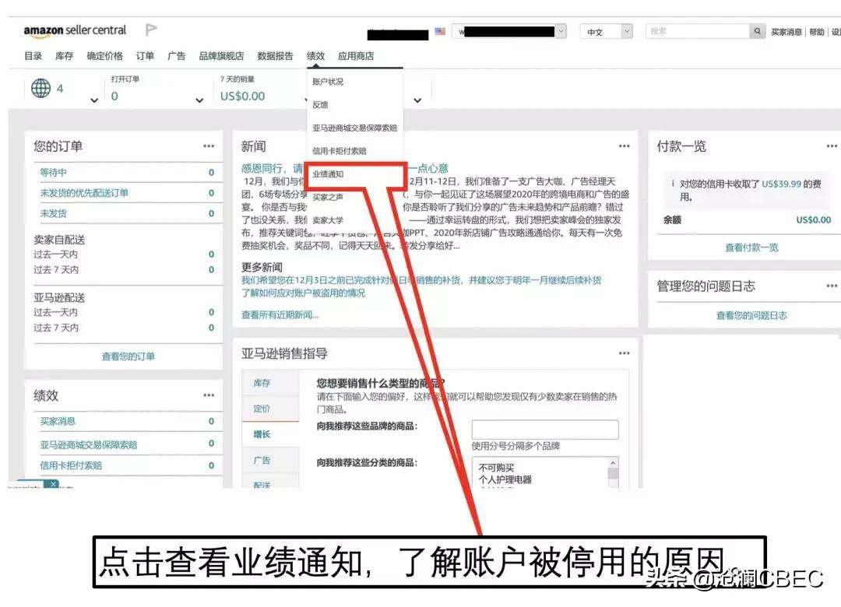The height and width of the screenshot is (607, 841).
Task: Open the 绩效 panel ellipsis menu
Action: pos(208,395)
